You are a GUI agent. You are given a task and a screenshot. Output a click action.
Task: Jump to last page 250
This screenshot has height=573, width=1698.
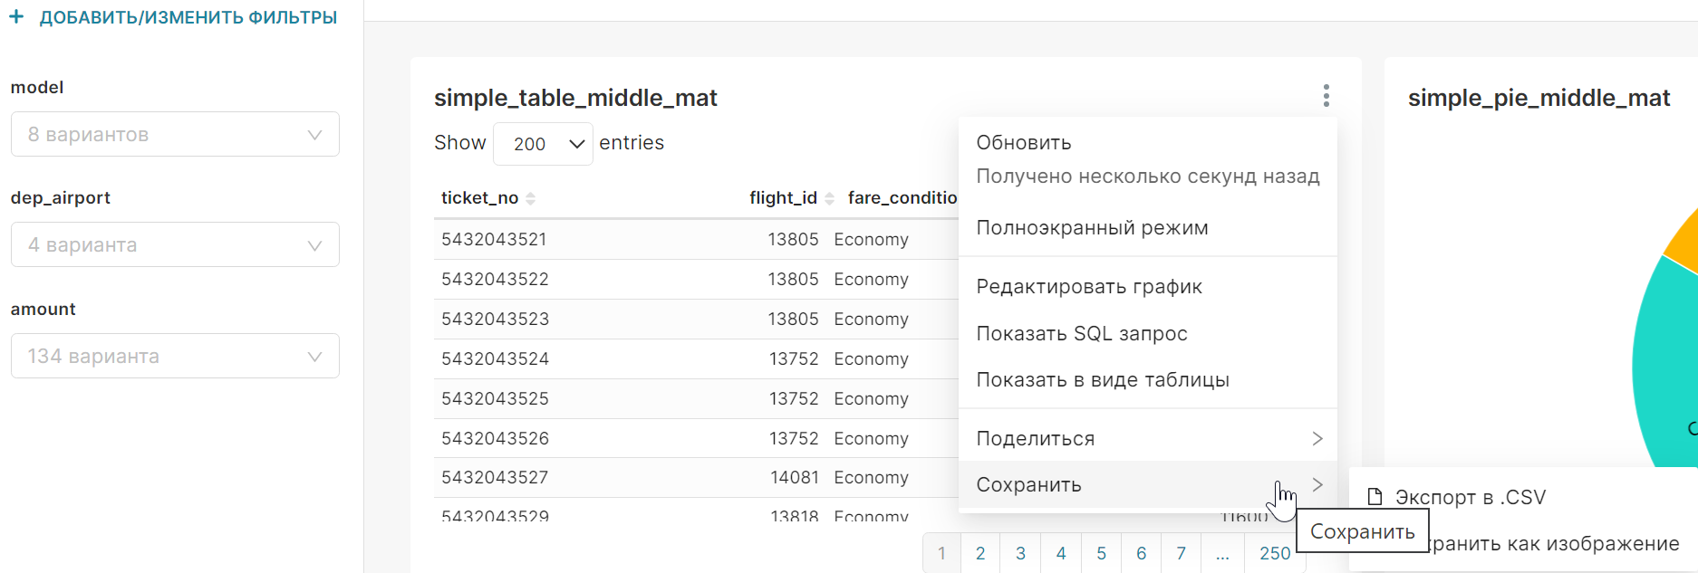1275,553
